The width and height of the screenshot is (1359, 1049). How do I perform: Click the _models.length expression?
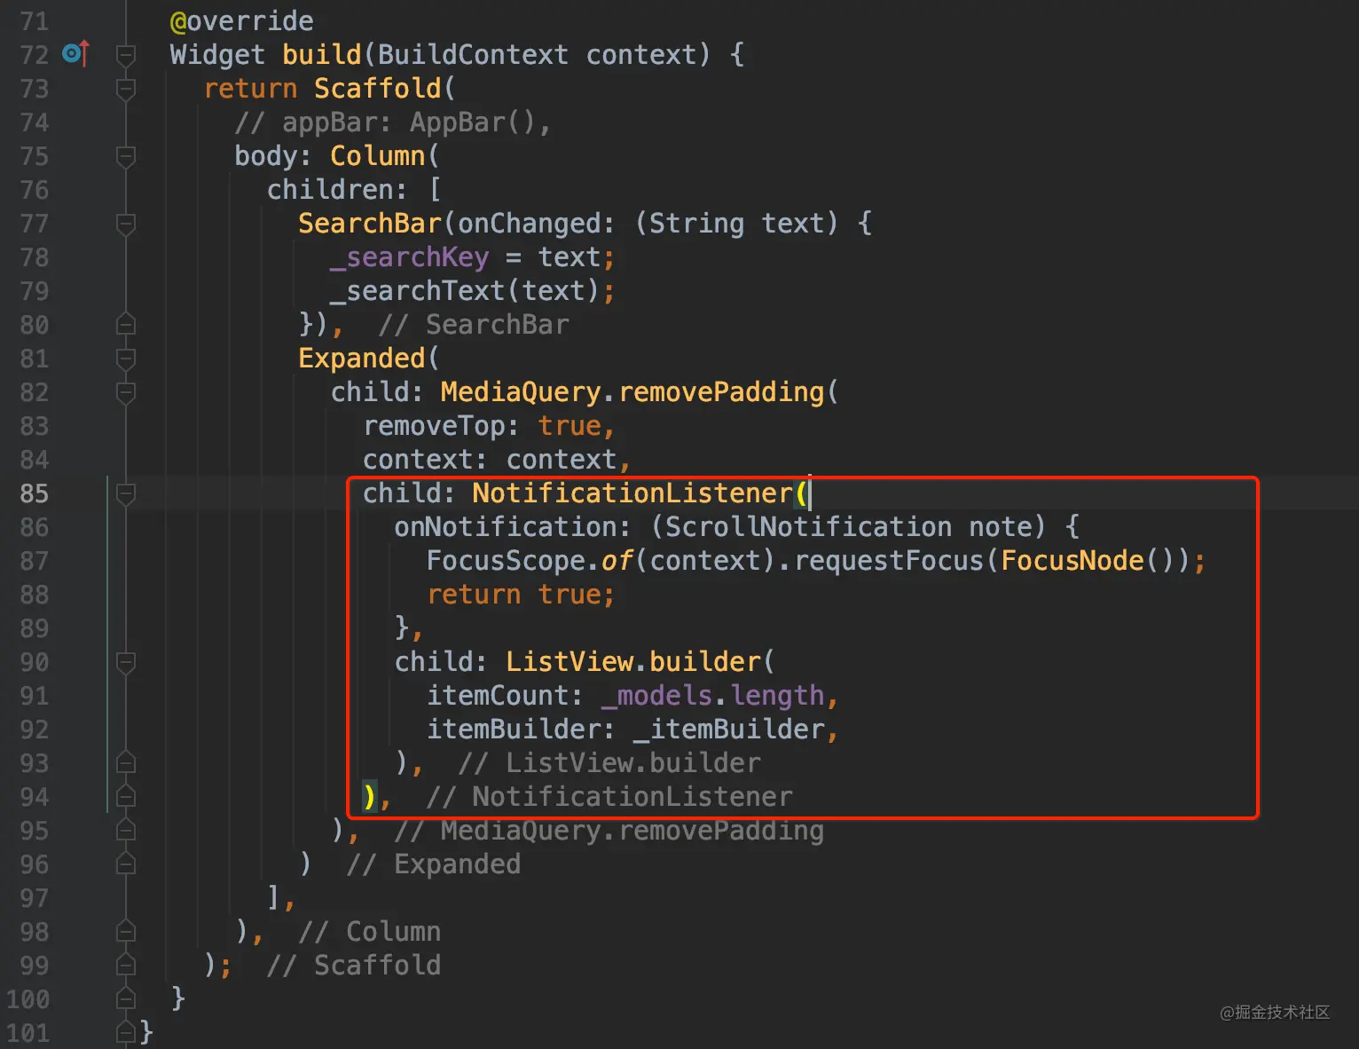712,696
